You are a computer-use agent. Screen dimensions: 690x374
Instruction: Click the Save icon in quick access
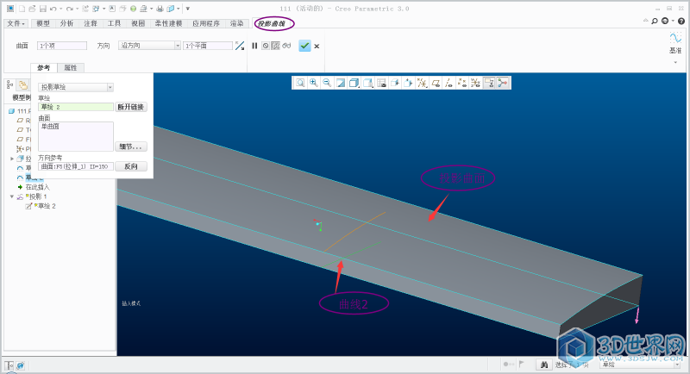[x=42, y=9]
